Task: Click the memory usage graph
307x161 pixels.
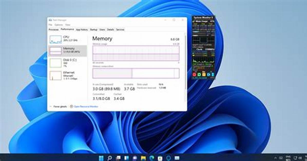Action: pos(136,53)
